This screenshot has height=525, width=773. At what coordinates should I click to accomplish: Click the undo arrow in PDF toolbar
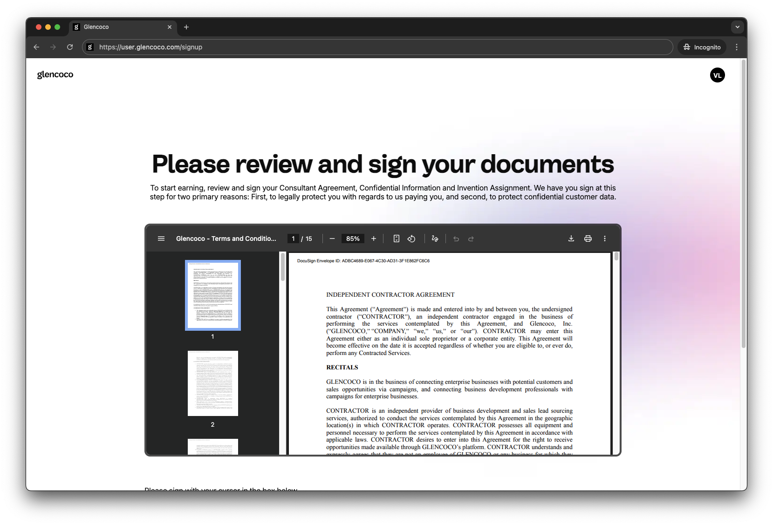(456, 239)
